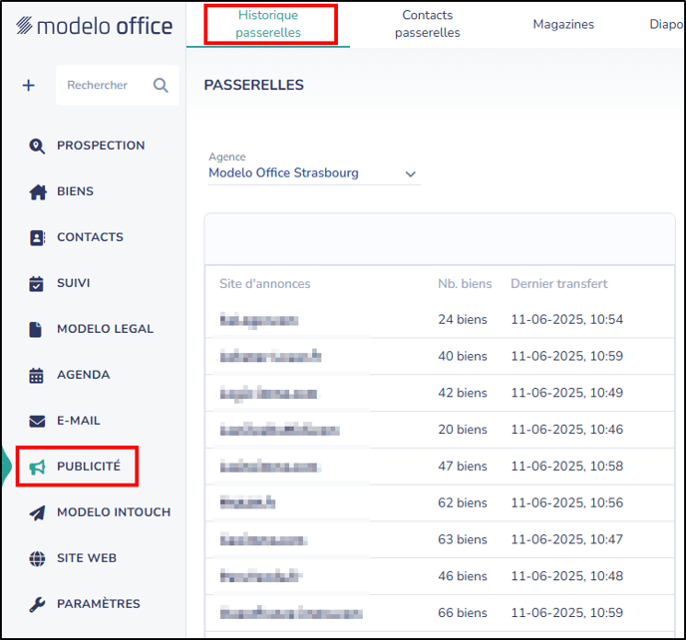Click the Biens house icon
Viewport: 686px width, 640px height.
38,191
